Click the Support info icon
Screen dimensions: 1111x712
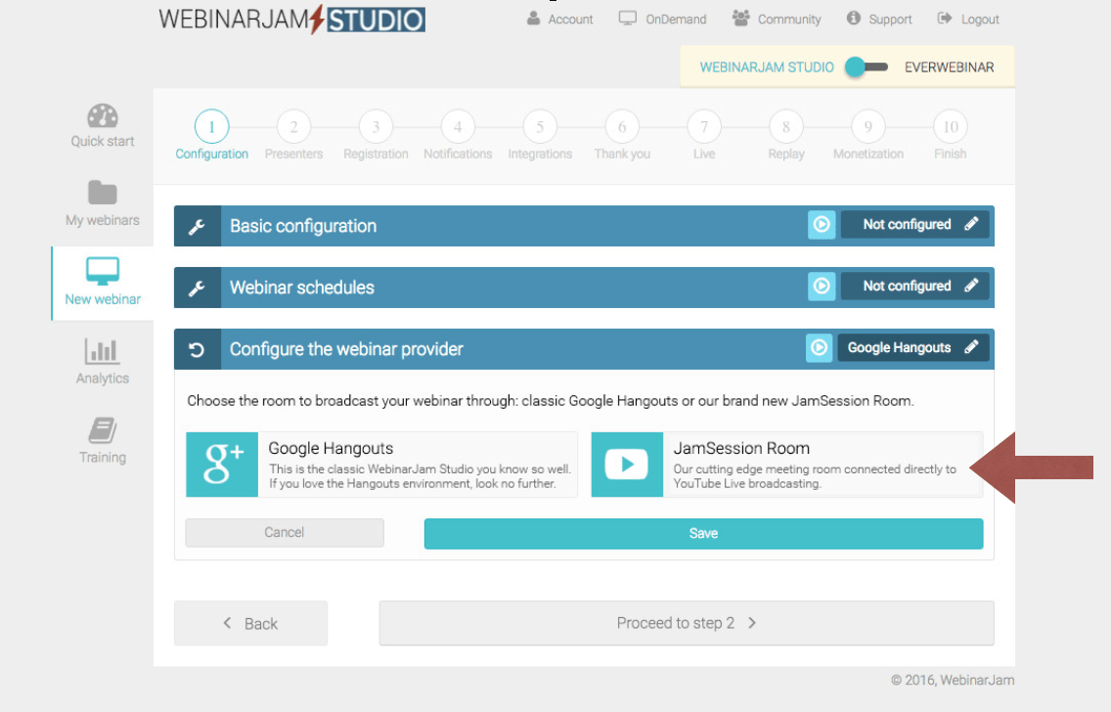[854, 19]
